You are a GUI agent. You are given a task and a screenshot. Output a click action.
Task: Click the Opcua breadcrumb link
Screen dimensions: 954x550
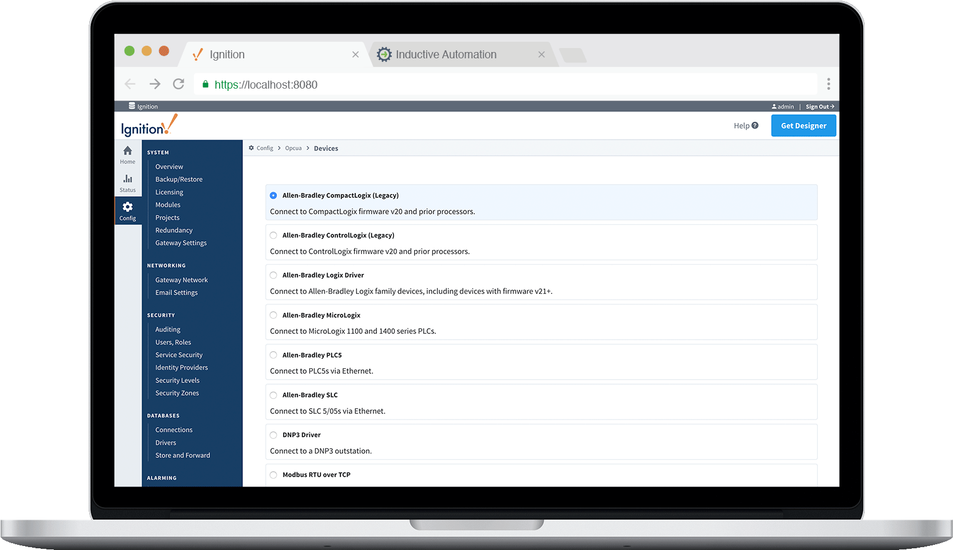[293, 149]
